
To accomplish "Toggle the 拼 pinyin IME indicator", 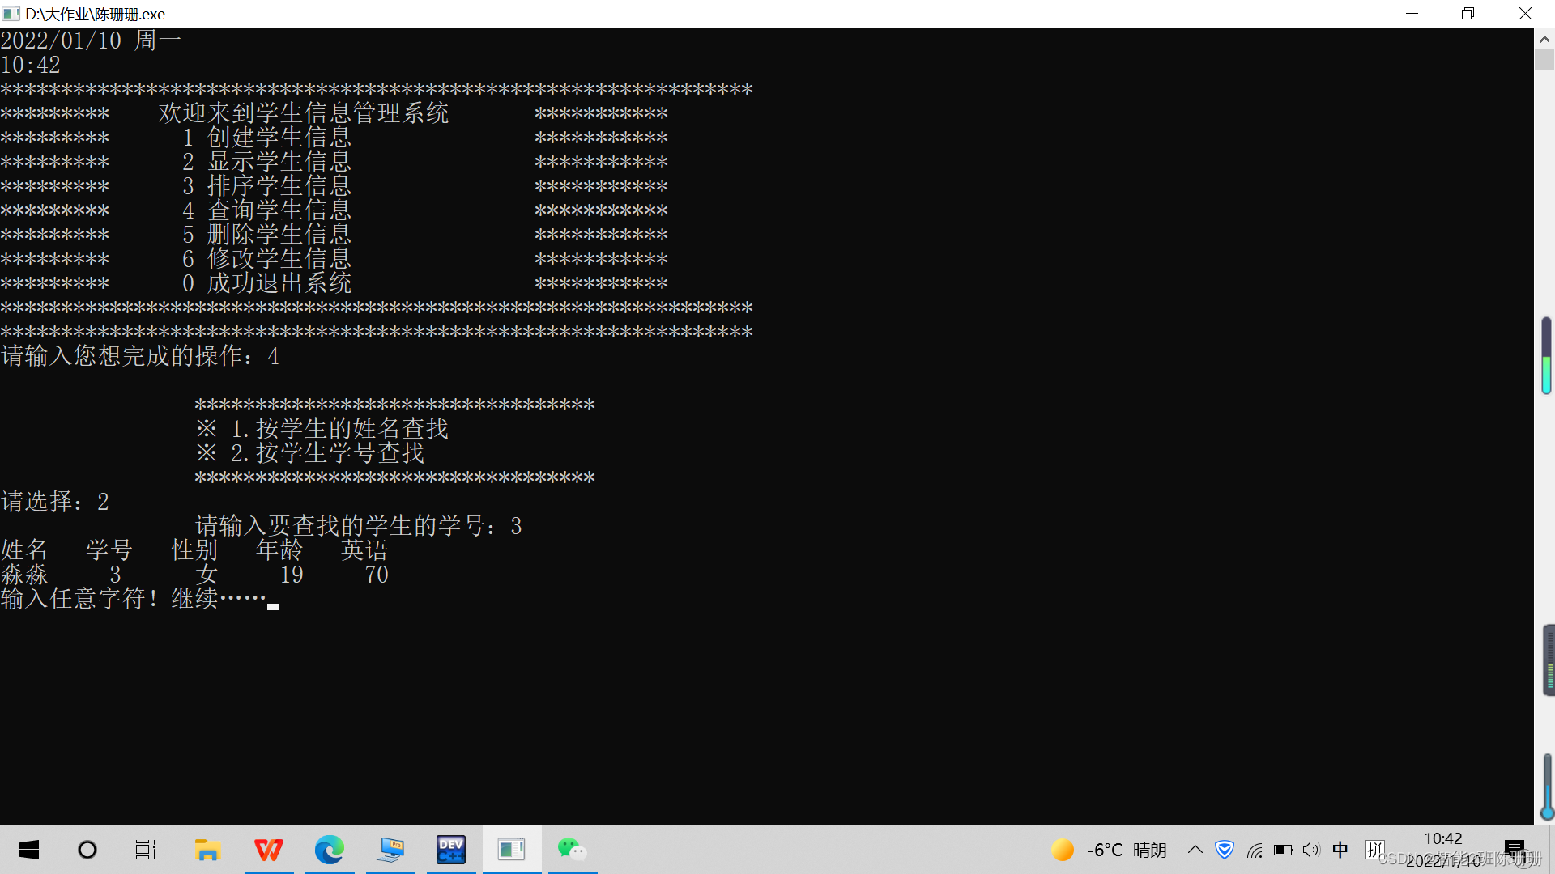I will click(x=1374, y=850).
